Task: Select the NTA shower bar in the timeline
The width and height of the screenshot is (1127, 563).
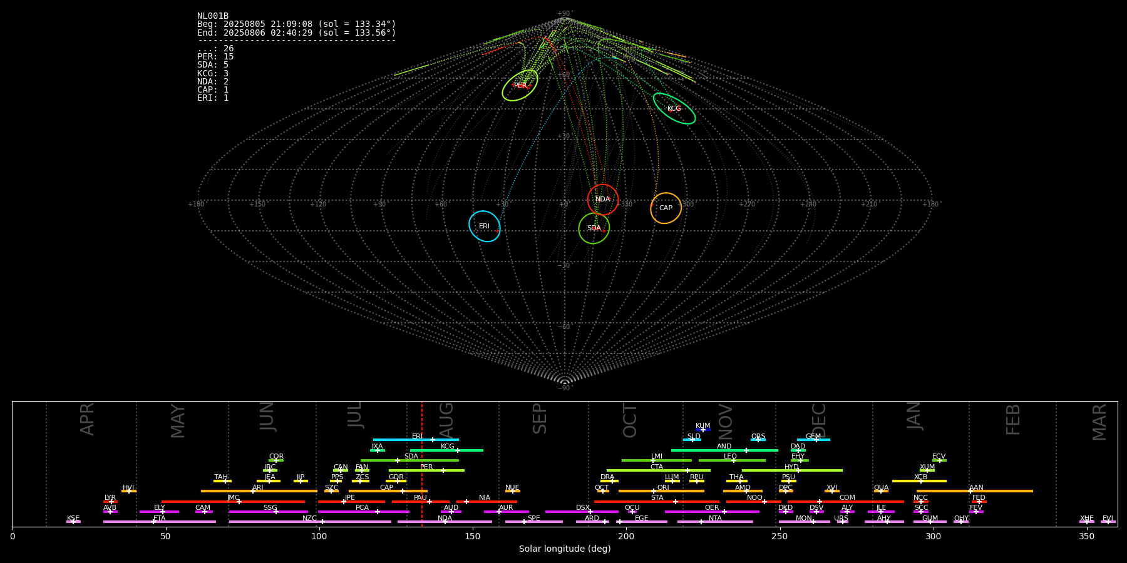Action: click(x=715, y=522)
